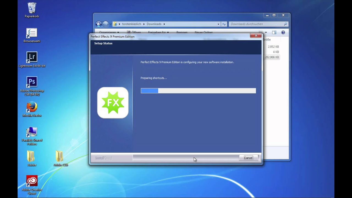This screenshot has width=352, height=198.
Task: Click the search magnifier icon in Explorer
Action: [x=285, y=24]
